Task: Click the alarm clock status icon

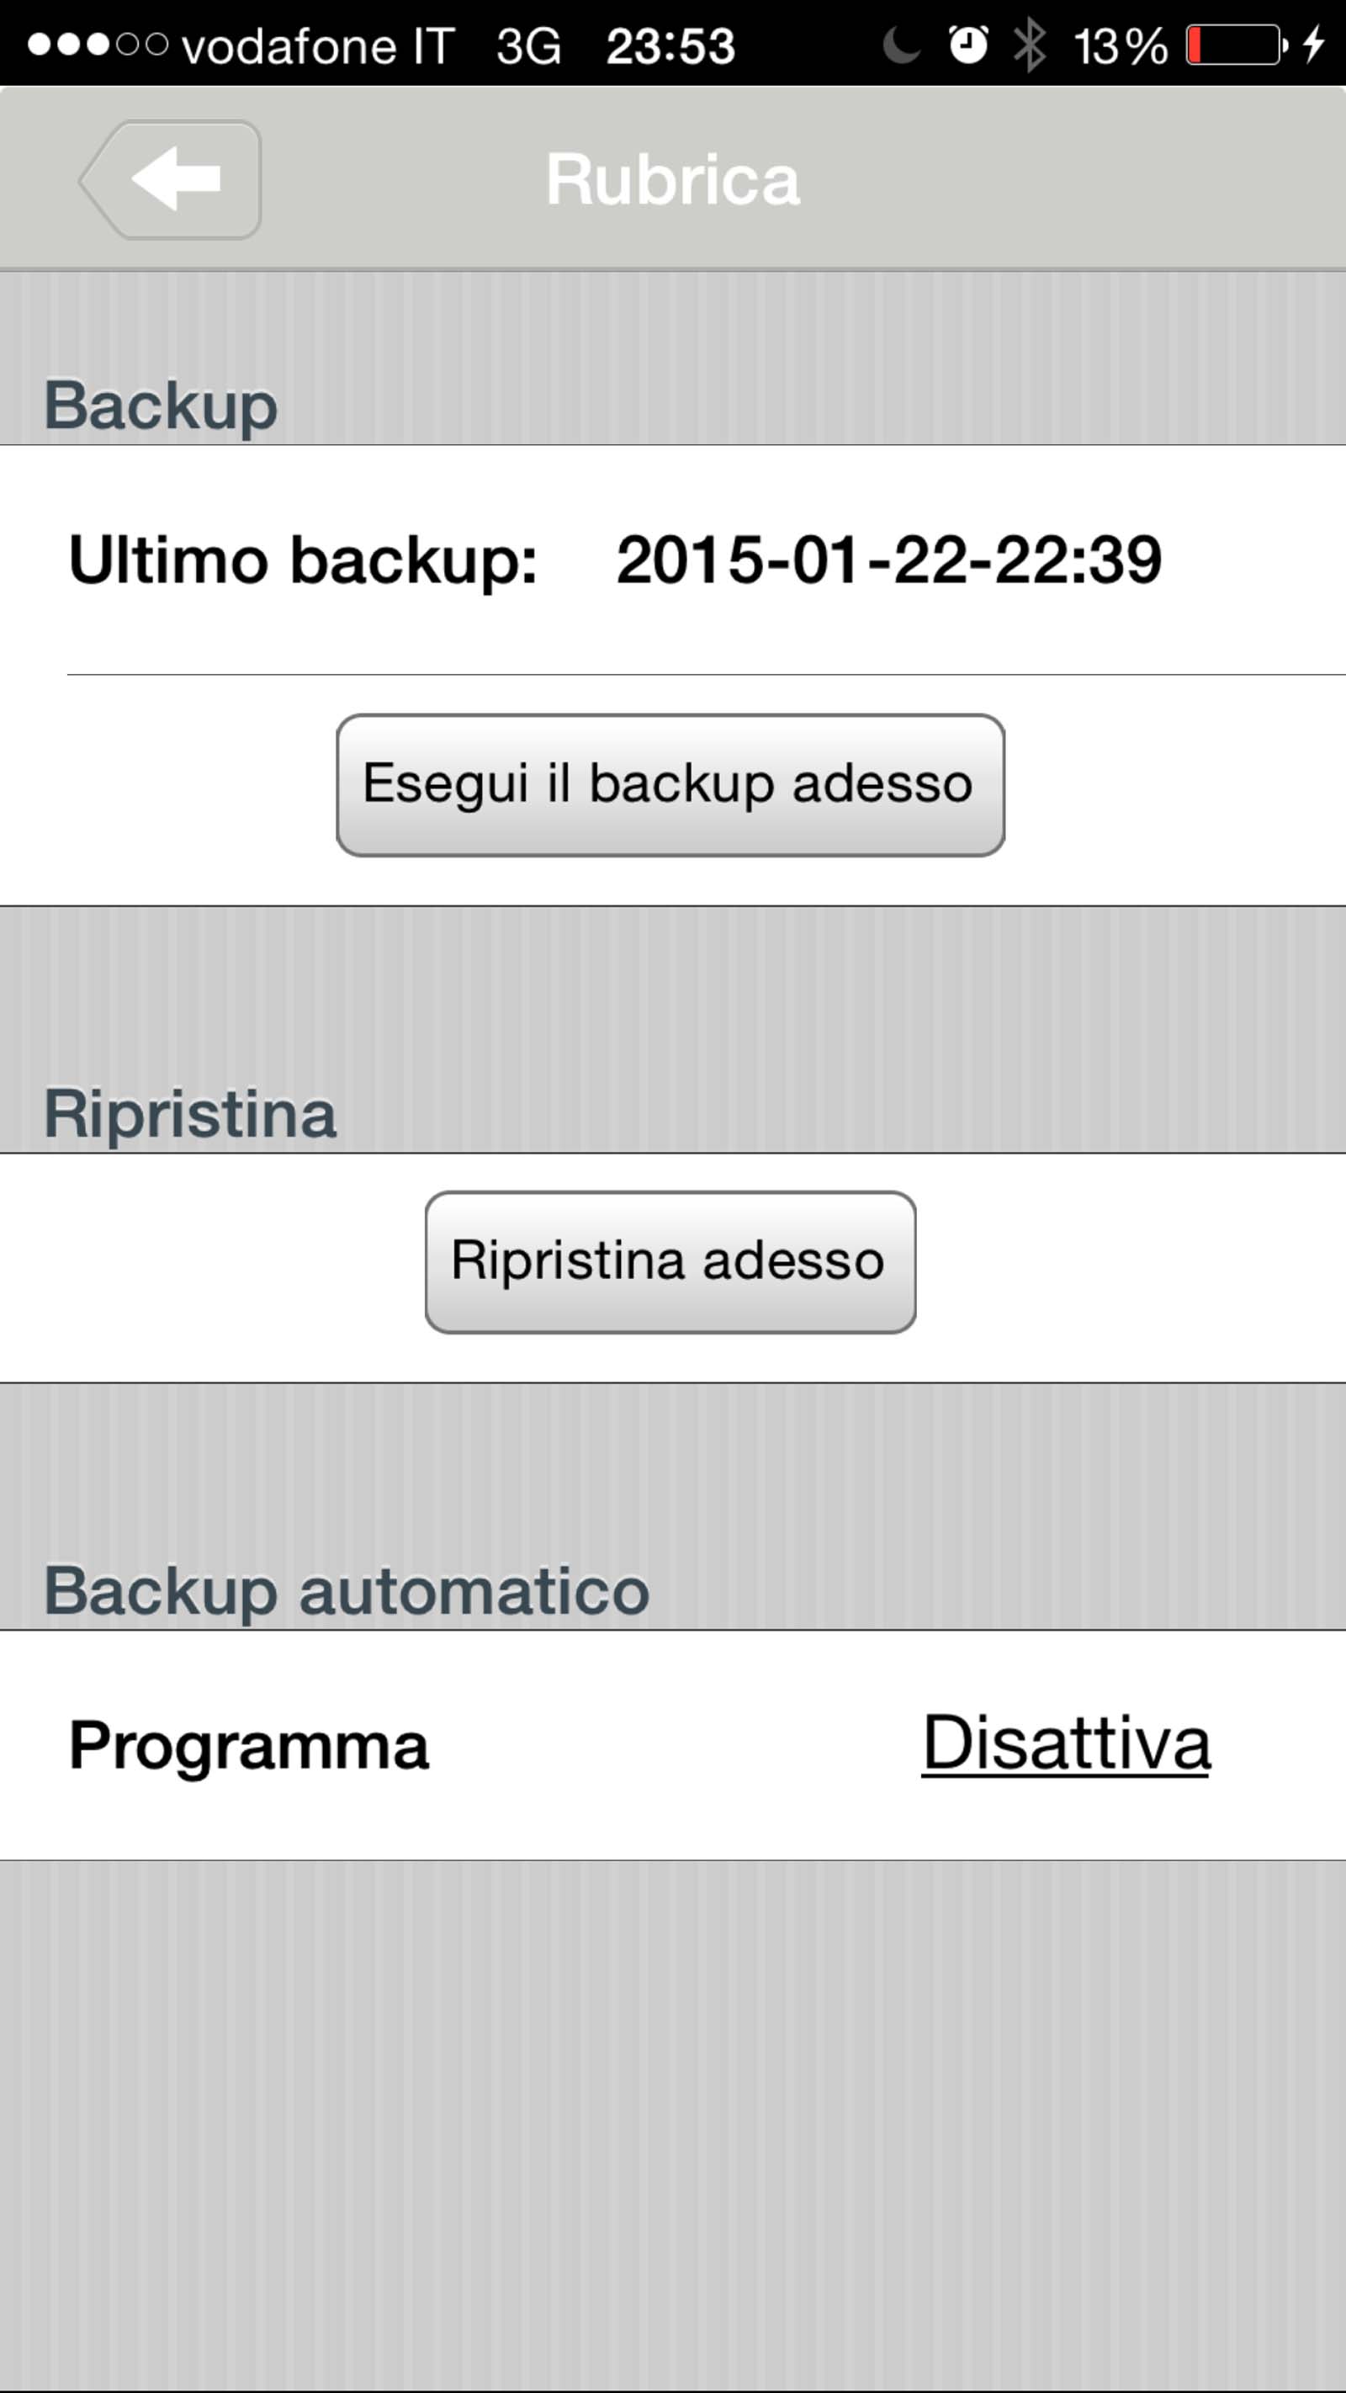Action: coord(968,45)
